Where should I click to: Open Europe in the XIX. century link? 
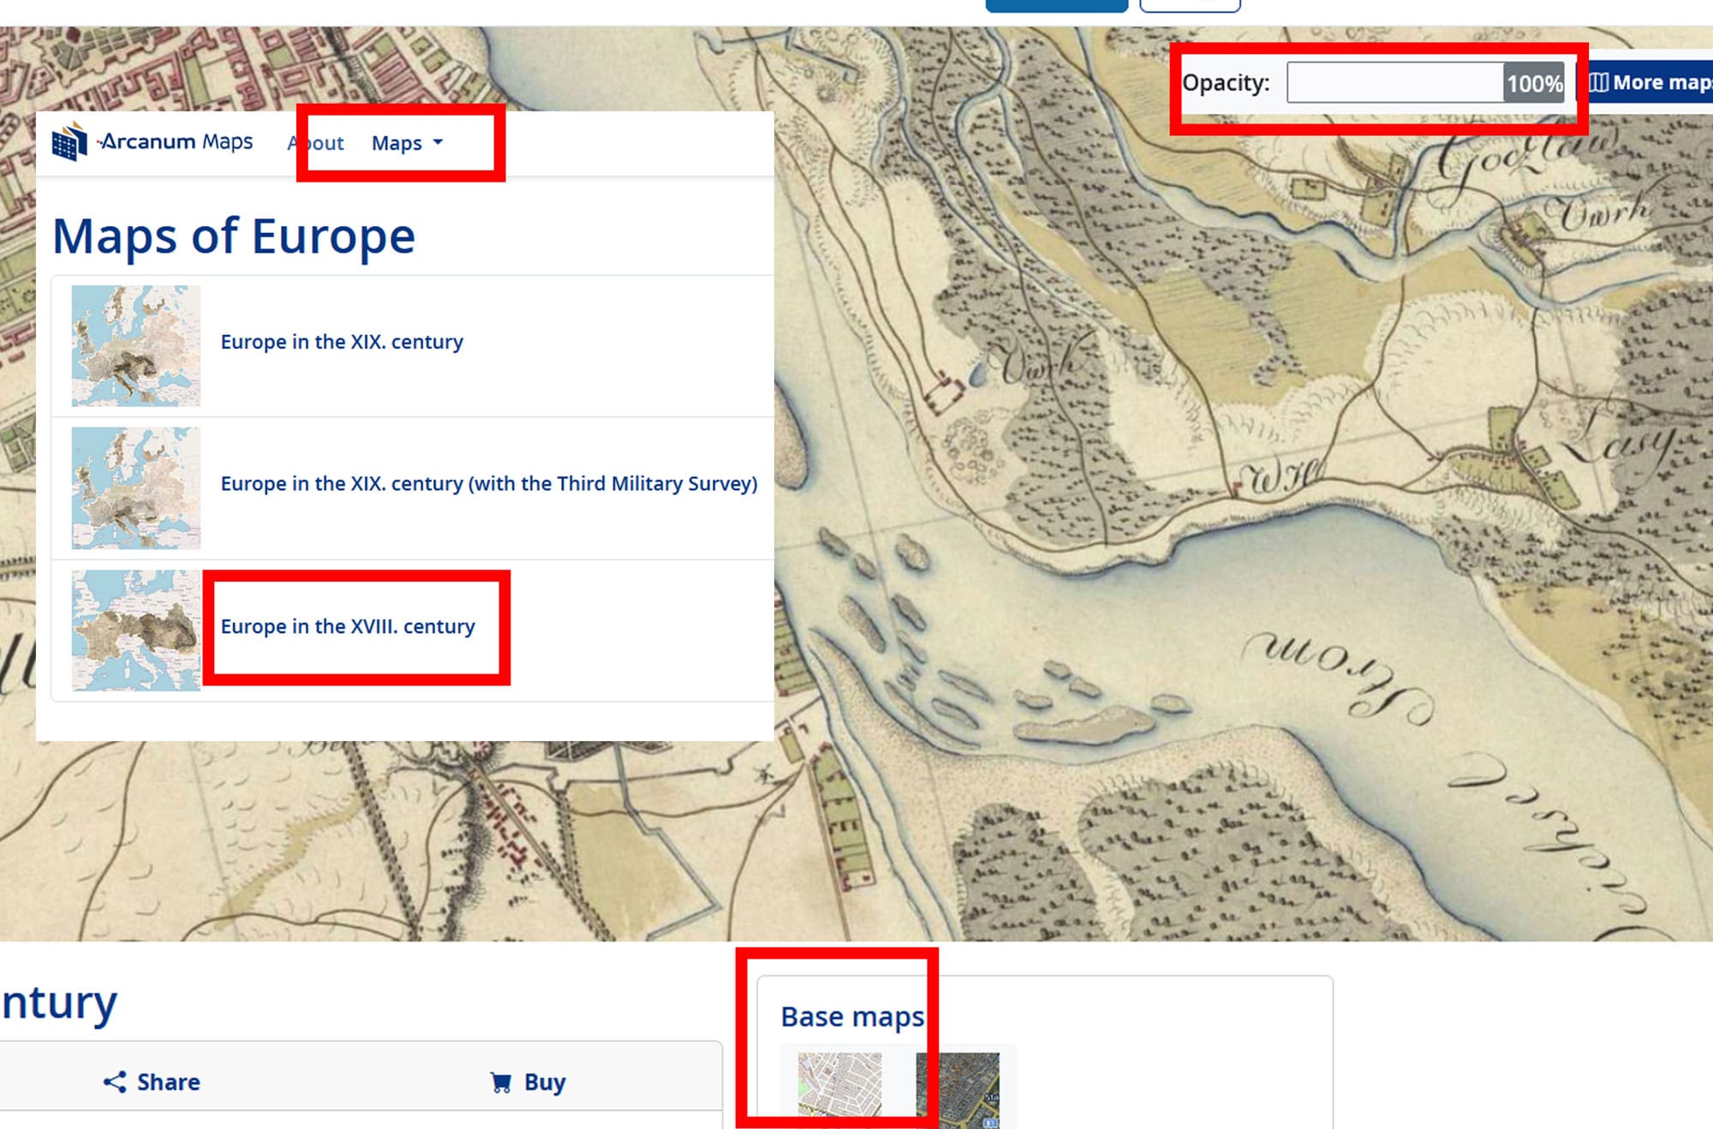[x=341, y=342]
